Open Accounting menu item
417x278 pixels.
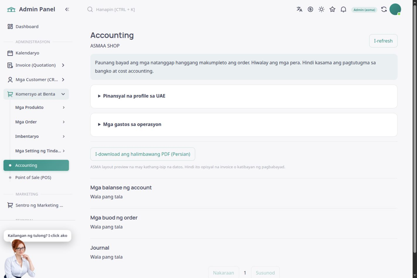point(36,165)
